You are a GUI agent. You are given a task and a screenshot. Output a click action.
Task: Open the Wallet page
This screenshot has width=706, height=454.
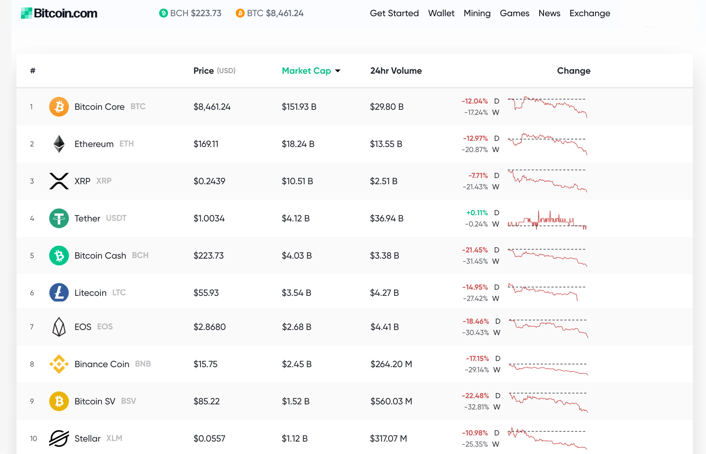(441, 13)
